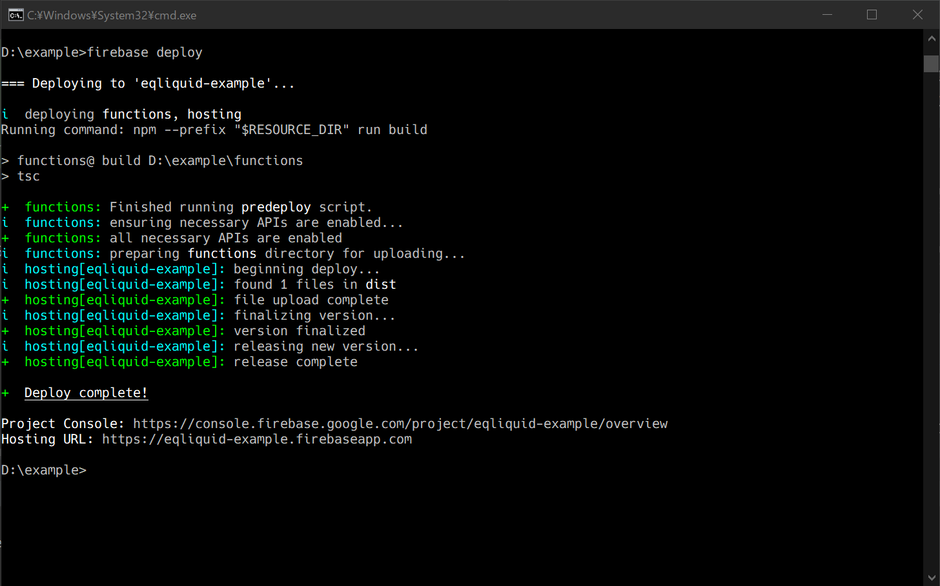Click the underlined "Deploy complete!" text
940x586 pixels.
point(86,393)
